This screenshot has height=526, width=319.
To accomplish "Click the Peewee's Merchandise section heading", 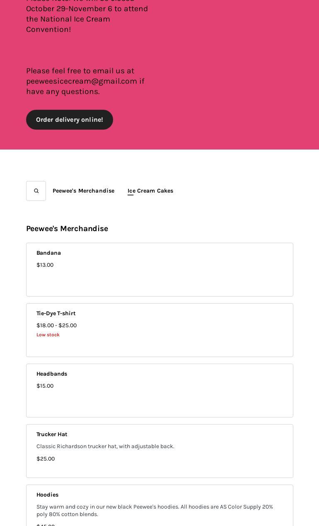I will click(67, 229).
